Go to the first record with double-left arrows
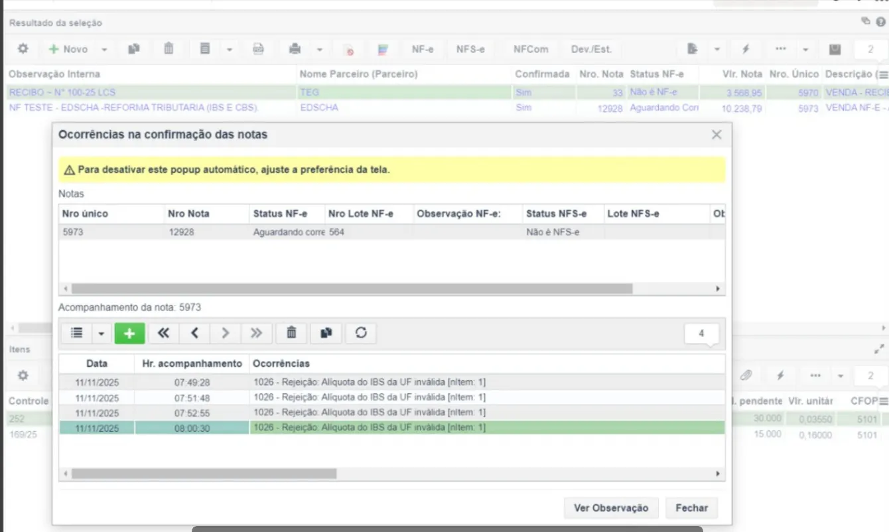Image resolution: width=889 pixels, height=532 pixels. [163, 333]
